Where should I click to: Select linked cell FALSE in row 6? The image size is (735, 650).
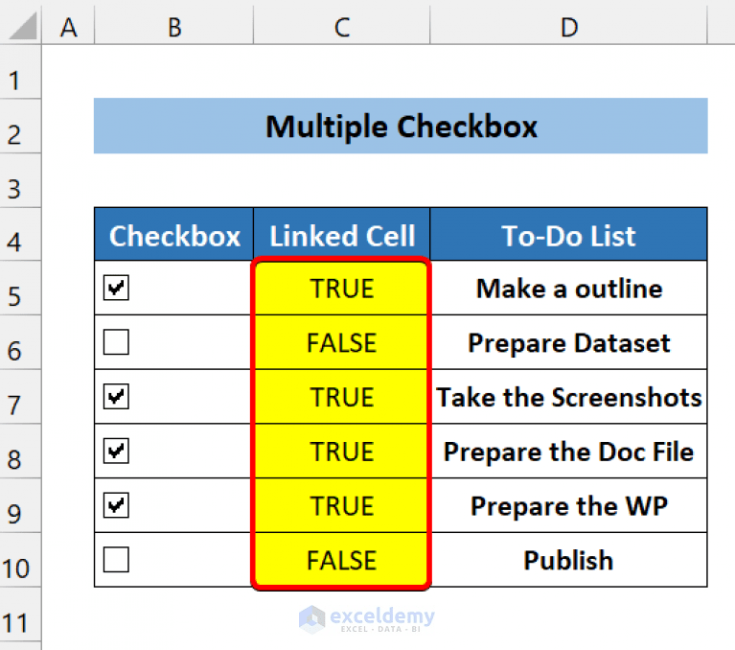coord(342,342)
